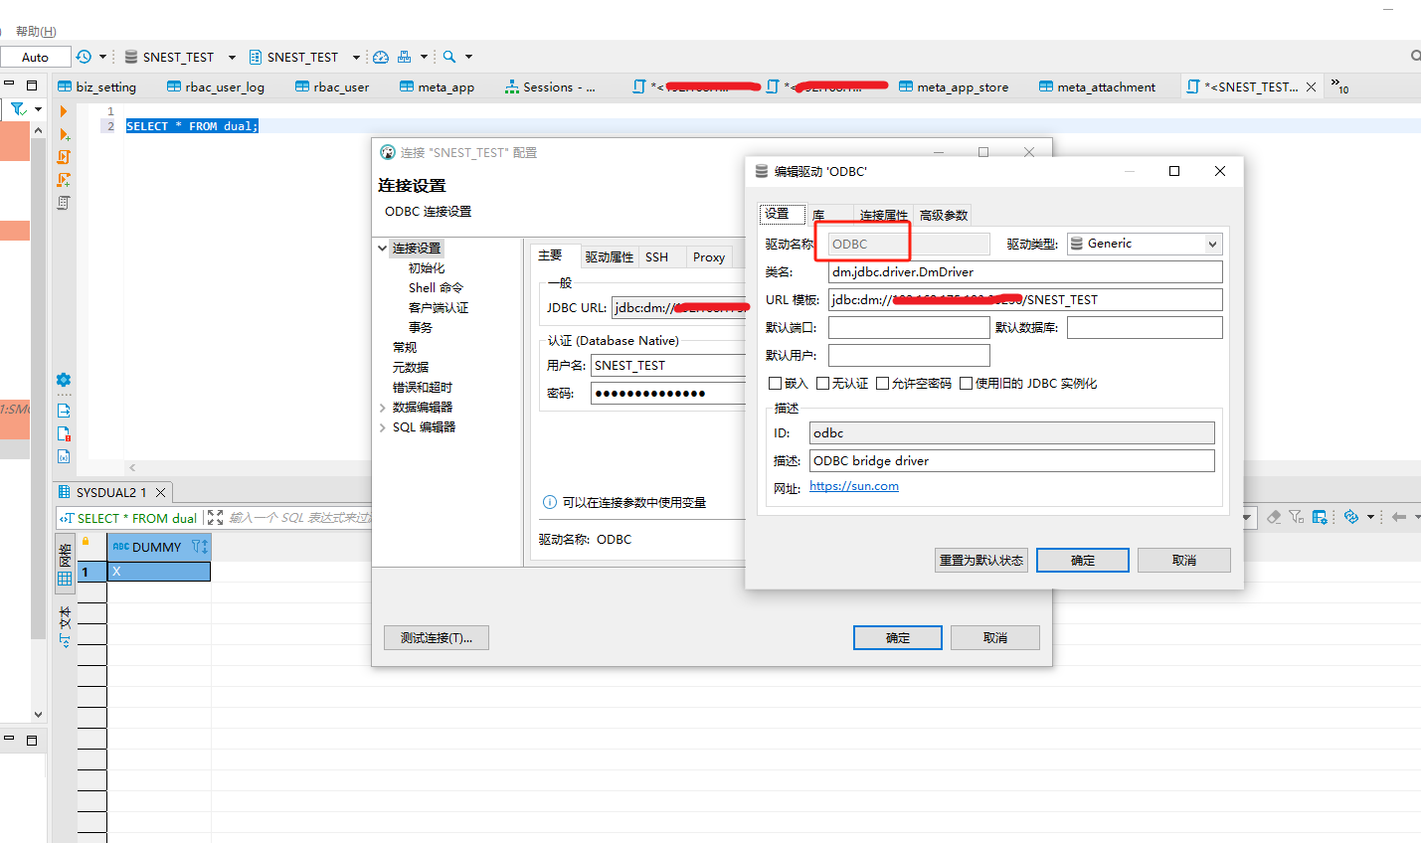Open the https://sun.com link

[x=853, y=486]
